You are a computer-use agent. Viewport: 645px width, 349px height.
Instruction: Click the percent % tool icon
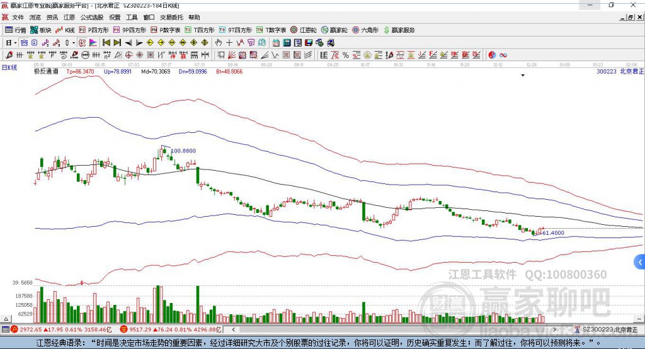click(x=346, y=55)
